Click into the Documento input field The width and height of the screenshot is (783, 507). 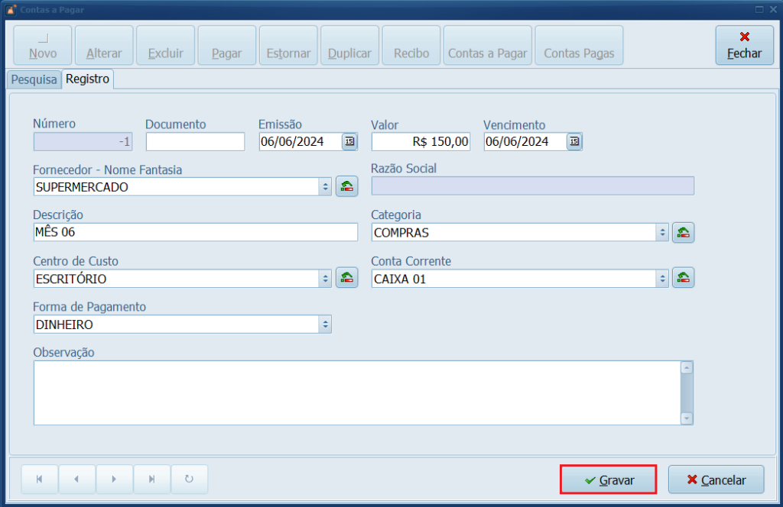[195, 142]
